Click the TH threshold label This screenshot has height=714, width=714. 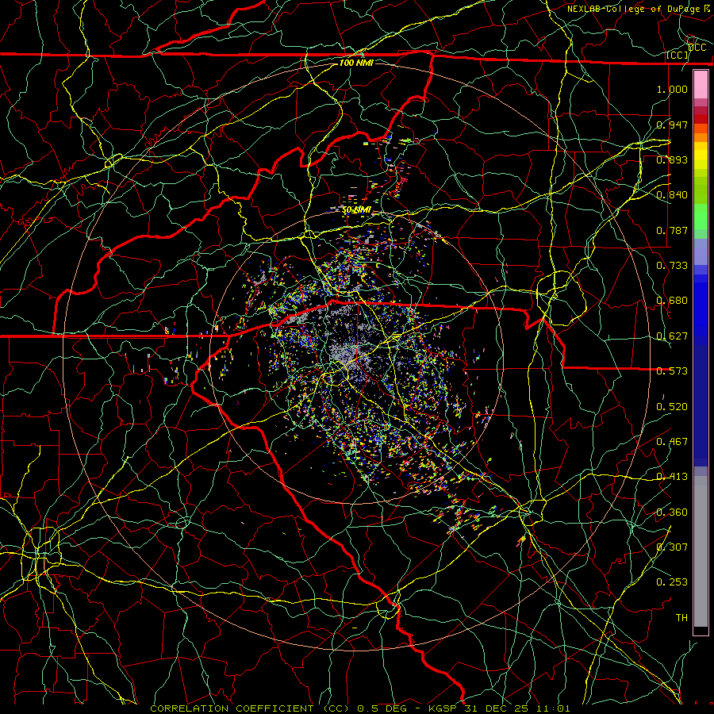681,618
